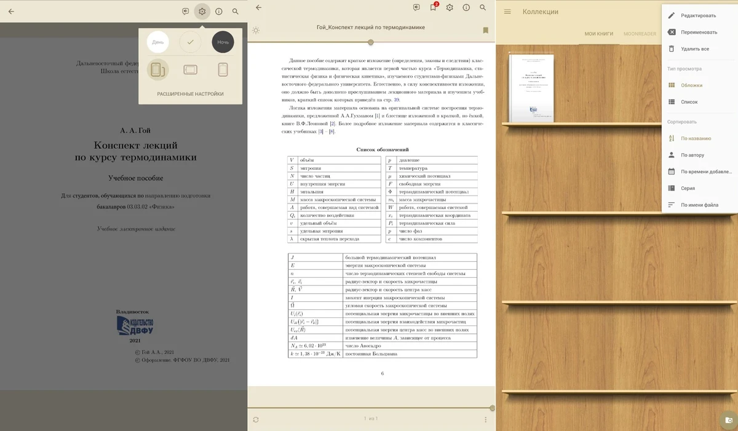Screen dimensions: 738x431
Task: Switch to День theme
Action: click(x=158, y=42)
